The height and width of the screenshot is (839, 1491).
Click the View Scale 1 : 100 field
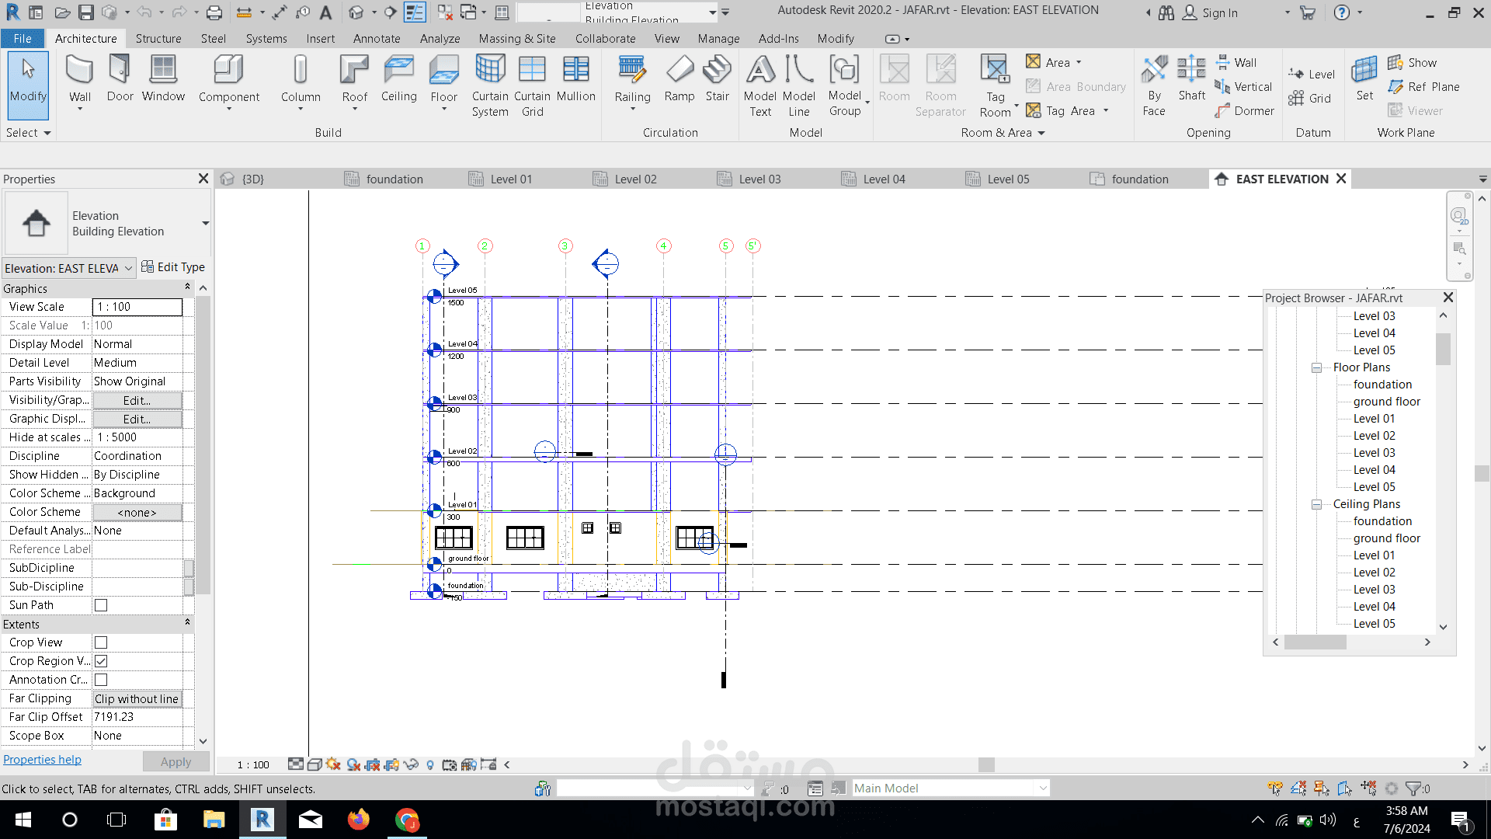(137, 307)
